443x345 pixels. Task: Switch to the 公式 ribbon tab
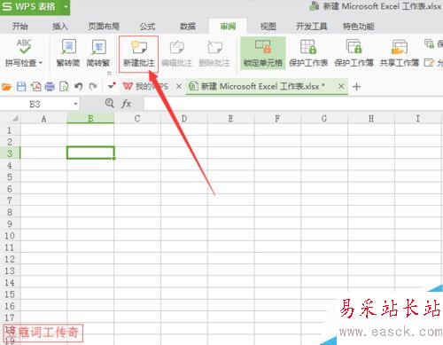147,27
